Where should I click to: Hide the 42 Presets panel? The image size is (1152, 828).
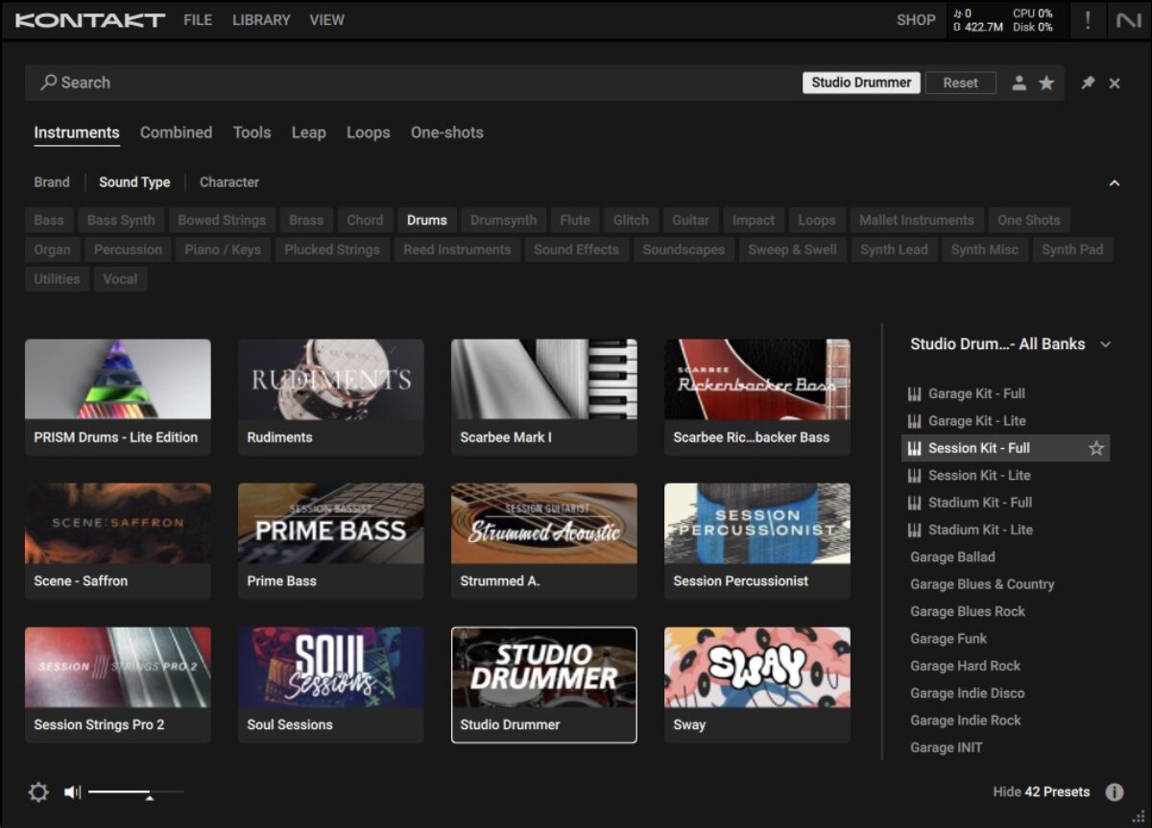pos(1041,793)
